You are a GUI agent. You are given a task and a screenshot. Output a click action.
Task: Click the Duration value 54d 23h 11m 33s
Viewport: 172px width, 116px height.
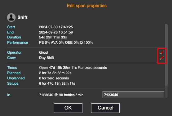(x=53, y=37)
